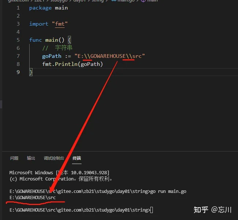The width and height of the screenshot is (238, 220).
Task: Activate the 终端 tab
Action: coord(77,158)
